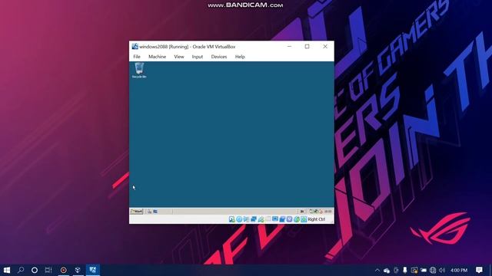Open the Devices menu

pos(219,57)
